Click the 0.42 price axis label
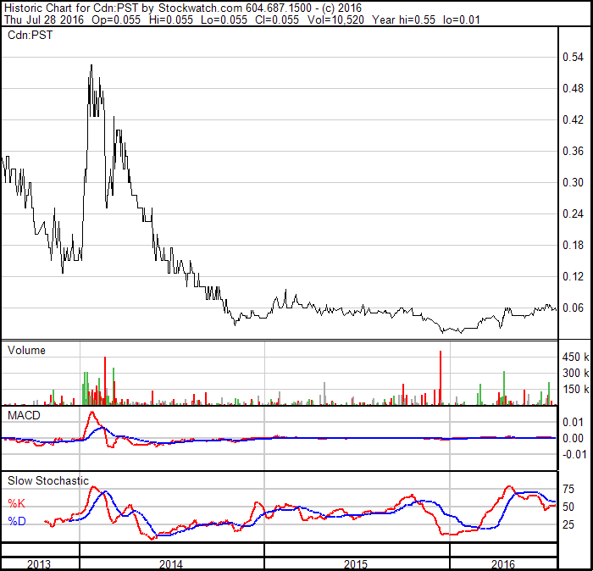The height and width of the screenshot is (571, 593). (x=573, y=119)
